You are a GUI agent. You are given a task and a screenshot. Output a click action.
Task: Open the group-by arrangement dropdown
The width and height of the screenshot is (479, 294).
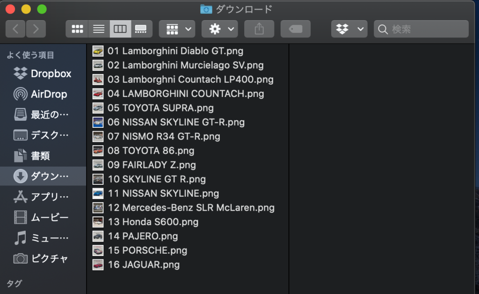[x=177, y=29]
